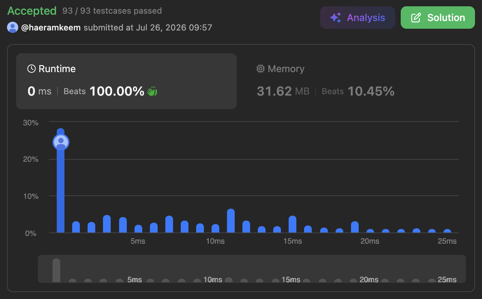Switch to the Runtime stats card
Viewport: 482px width, 299px height.
(x=126, y=81)
